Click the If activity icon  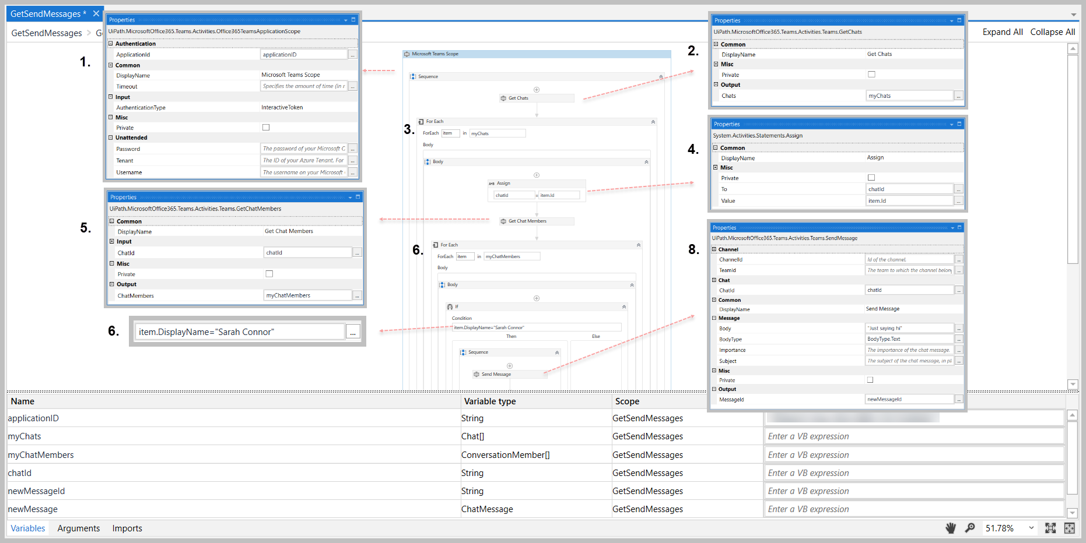450,306
